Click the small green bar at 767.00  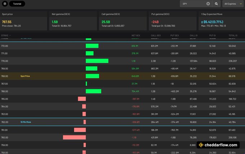point(86,83)
